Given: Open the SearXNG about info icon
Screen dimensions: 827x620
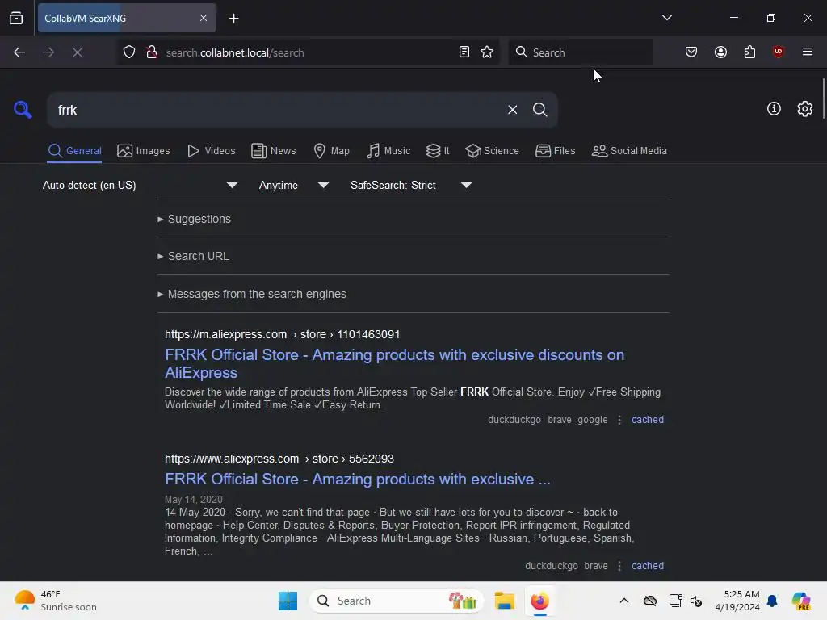Looking at the screenshot, I should pos(774,109).
